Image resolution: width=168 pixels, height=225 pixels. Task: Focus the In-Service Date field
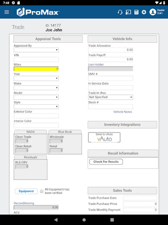point(111,88)
